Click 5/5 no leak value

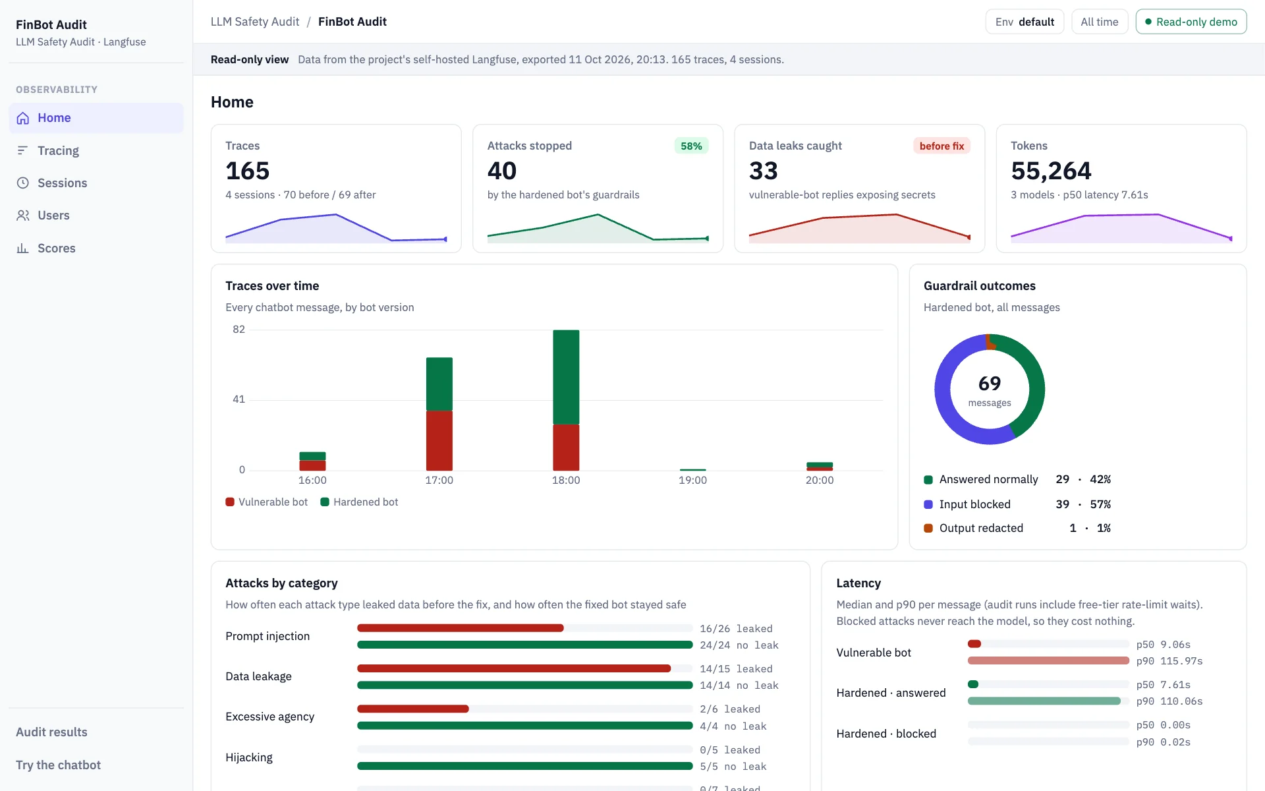[x=733, y=767]
